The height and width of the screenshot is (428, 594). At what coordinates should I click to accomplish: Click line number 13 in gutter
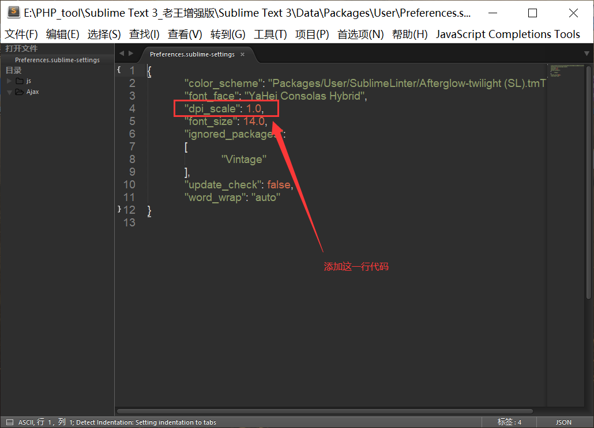click(129, 222)
